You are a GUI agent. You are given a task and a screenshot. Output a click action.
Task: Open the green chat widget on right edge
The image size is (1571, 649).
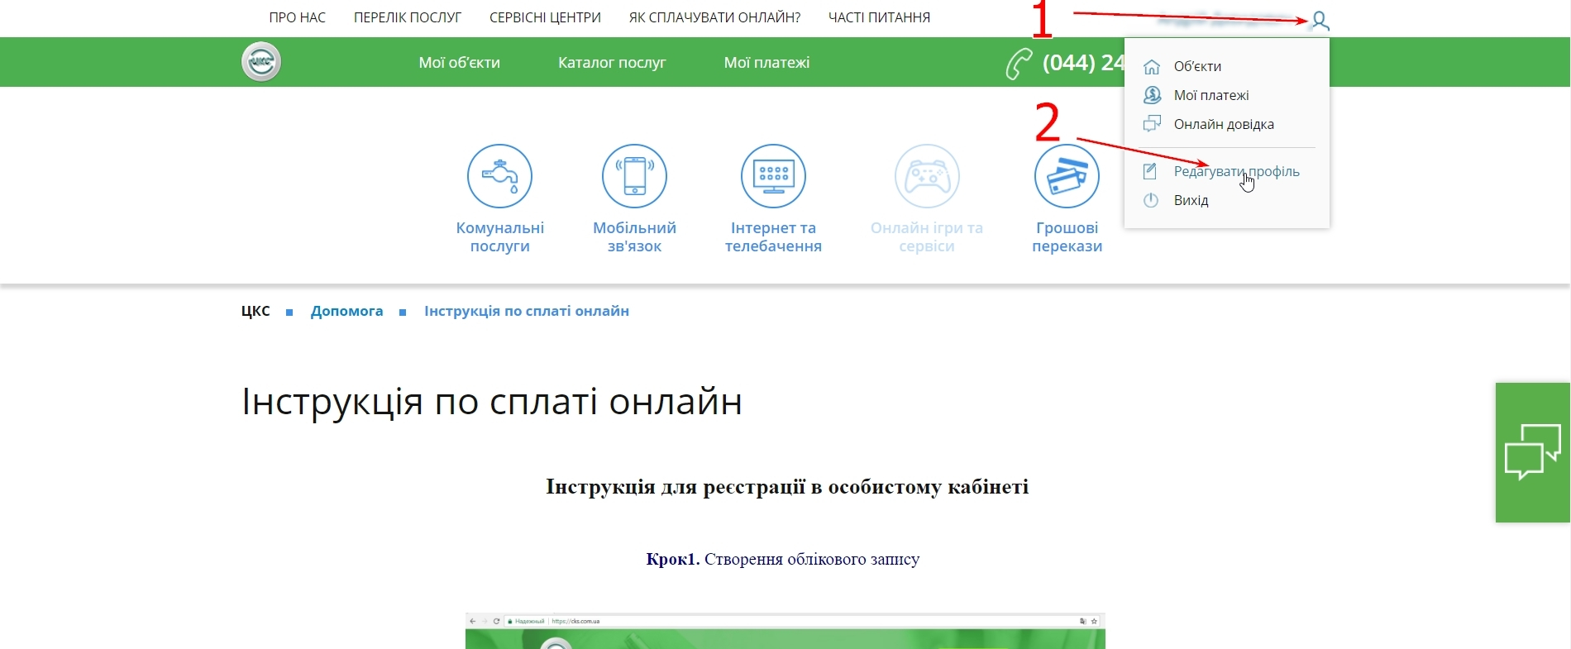click(x=1532, y=452)
